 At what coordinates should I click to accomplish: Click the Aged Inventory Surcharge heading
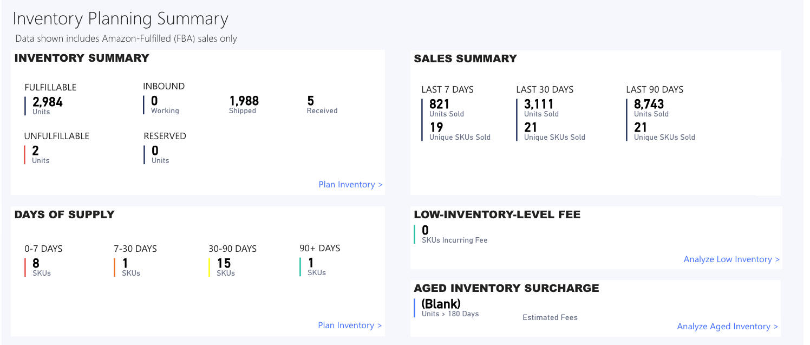point(506,288)
